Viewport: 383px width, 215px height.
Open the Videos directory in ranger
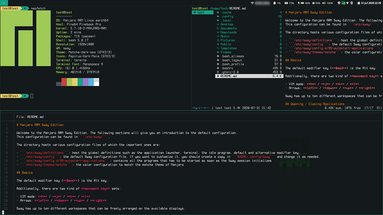tap(226, 52)
